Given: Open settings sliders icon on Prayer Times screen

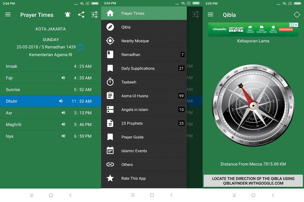Looking at the screenshot, I should point(95,15).
